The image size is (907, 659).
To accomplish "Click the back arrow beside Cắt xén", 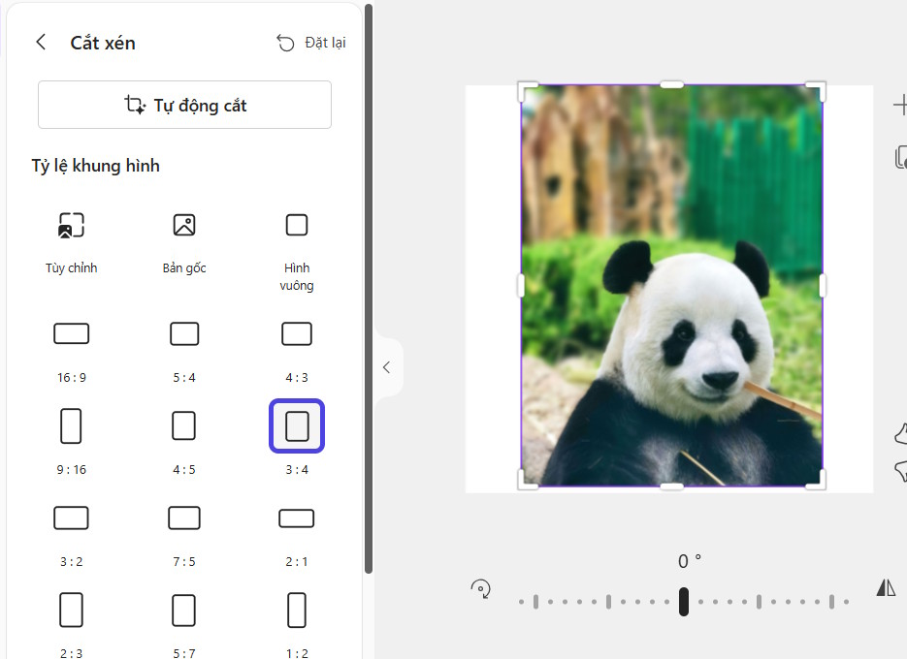I will pos(41,42).
